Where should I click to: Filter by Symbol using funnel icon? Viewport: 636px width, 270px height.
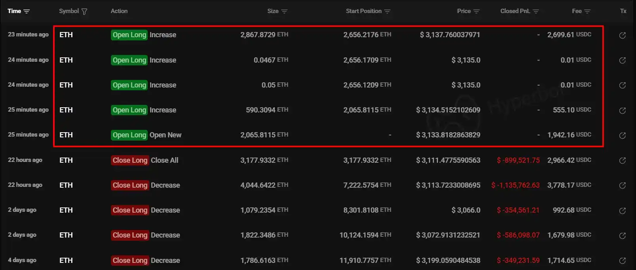84,11
